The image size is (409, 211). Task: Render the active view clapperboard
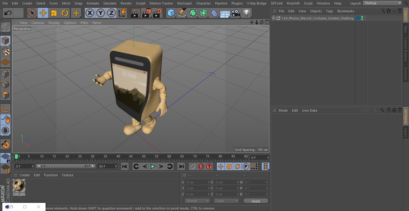[x=136, y=13]
